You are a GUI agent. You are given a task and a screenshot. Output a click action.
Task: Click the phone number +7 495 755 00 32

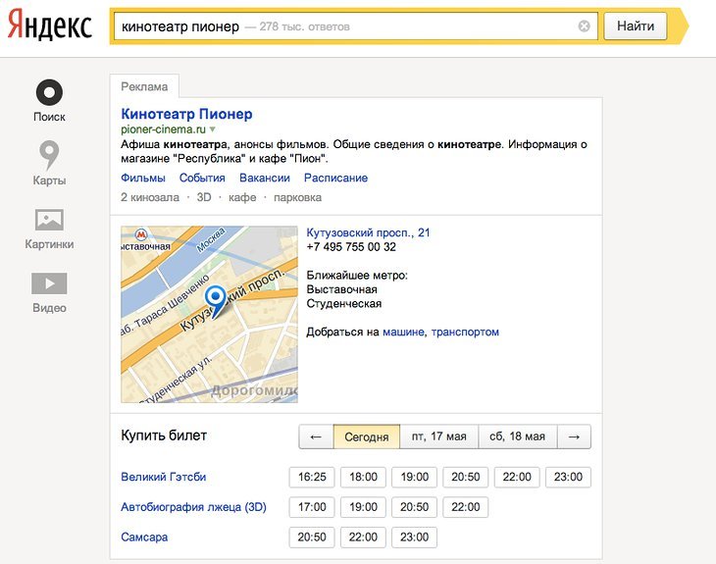(x=351, y=247)
